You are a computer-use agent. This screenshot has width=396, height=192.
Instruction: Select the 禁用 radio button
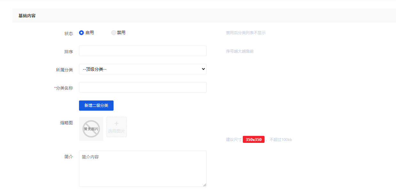coord(114,33)
